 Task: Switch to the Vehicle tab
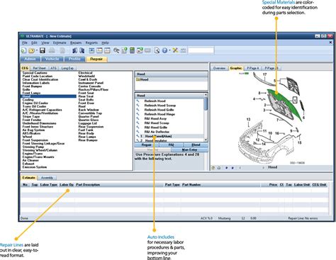tap(52, 59)
